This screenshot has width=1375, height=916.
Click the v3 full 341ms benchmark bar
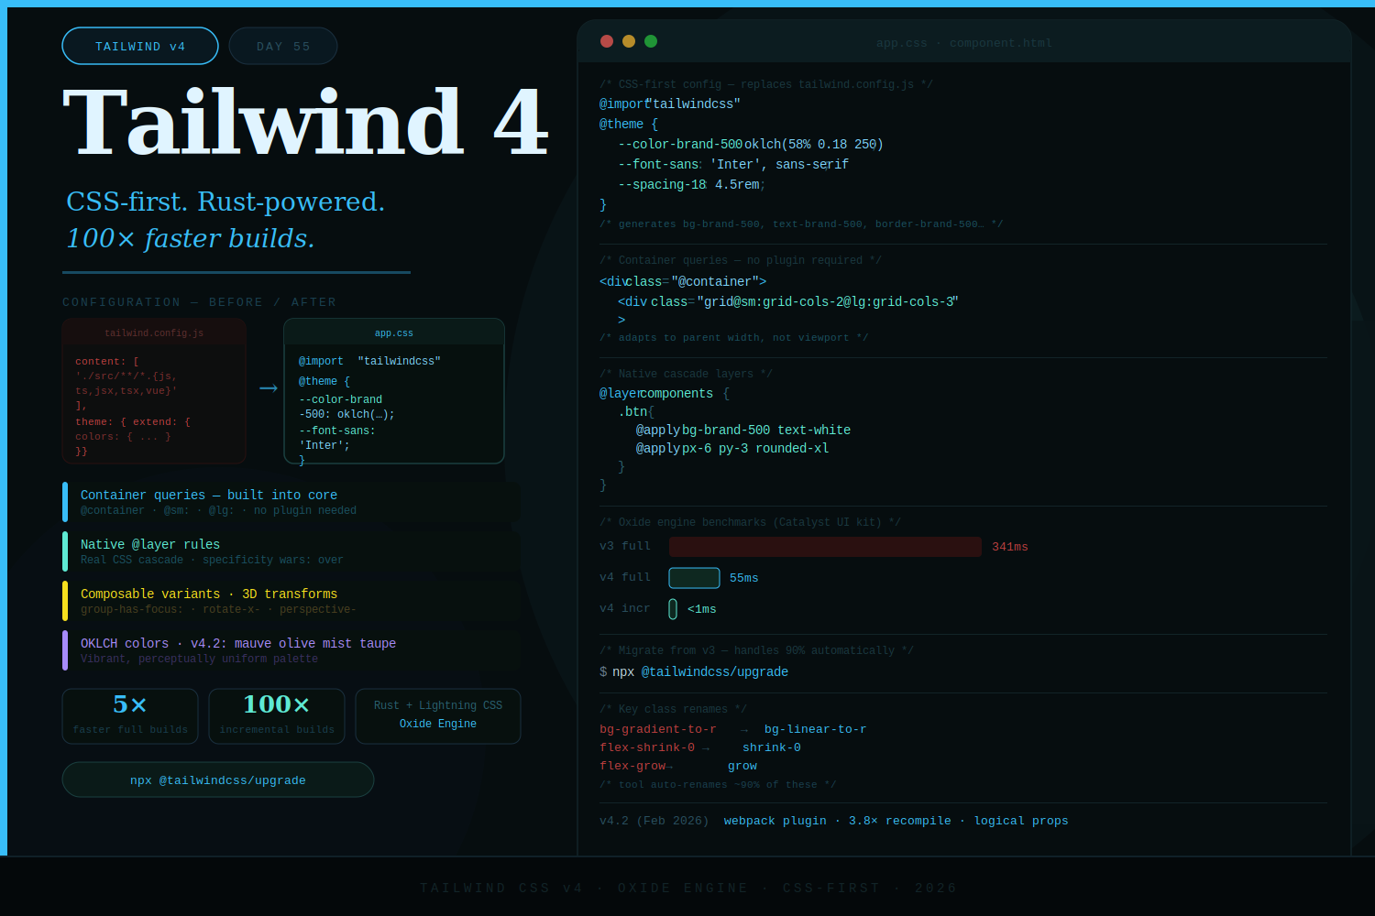click(825, 546)
